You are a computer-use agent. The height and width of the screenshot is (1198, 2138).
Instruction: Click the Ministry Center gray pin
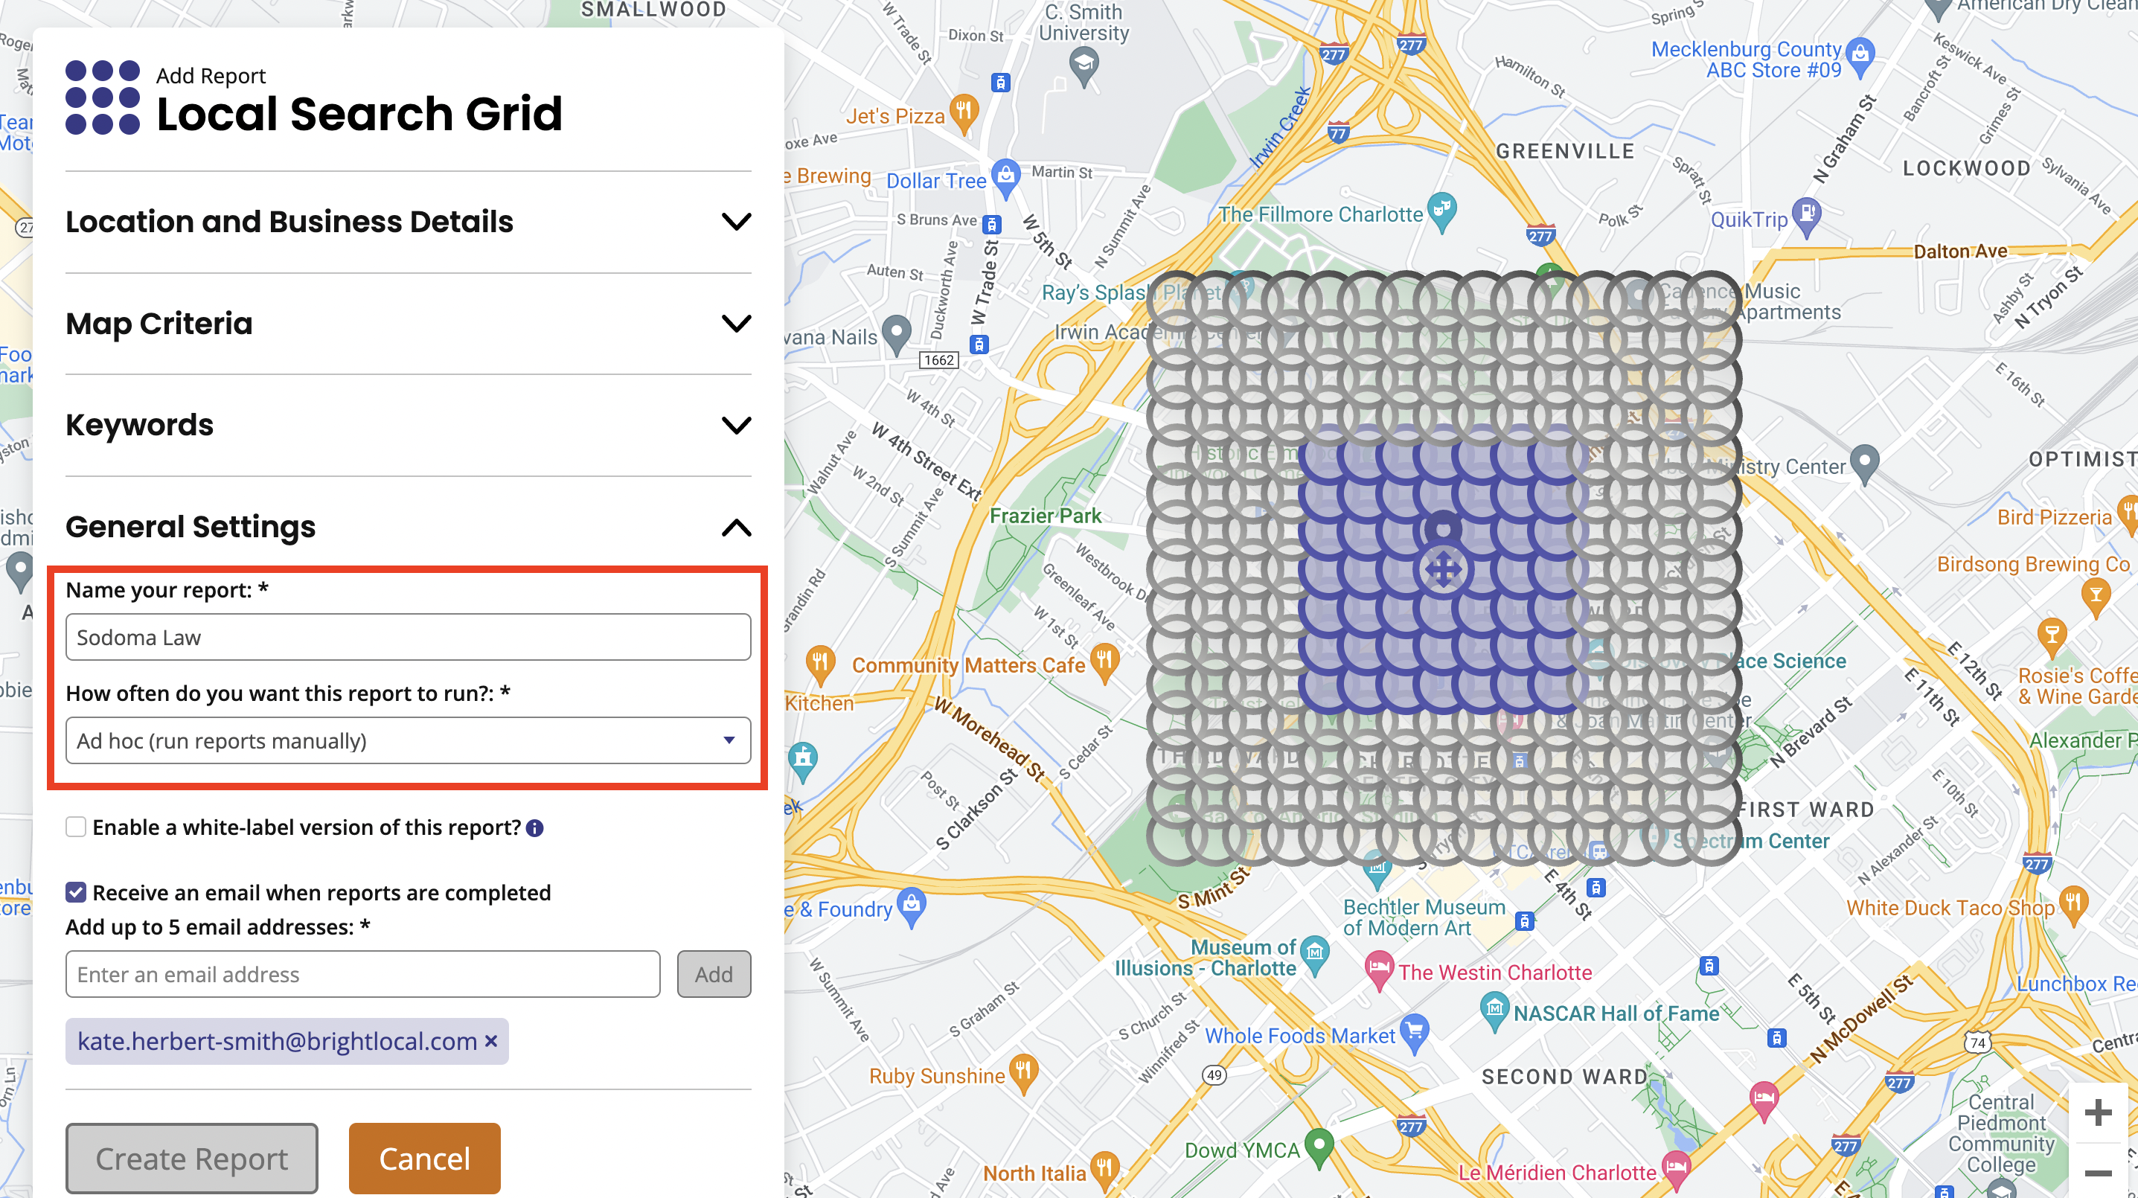point(1865,464)
